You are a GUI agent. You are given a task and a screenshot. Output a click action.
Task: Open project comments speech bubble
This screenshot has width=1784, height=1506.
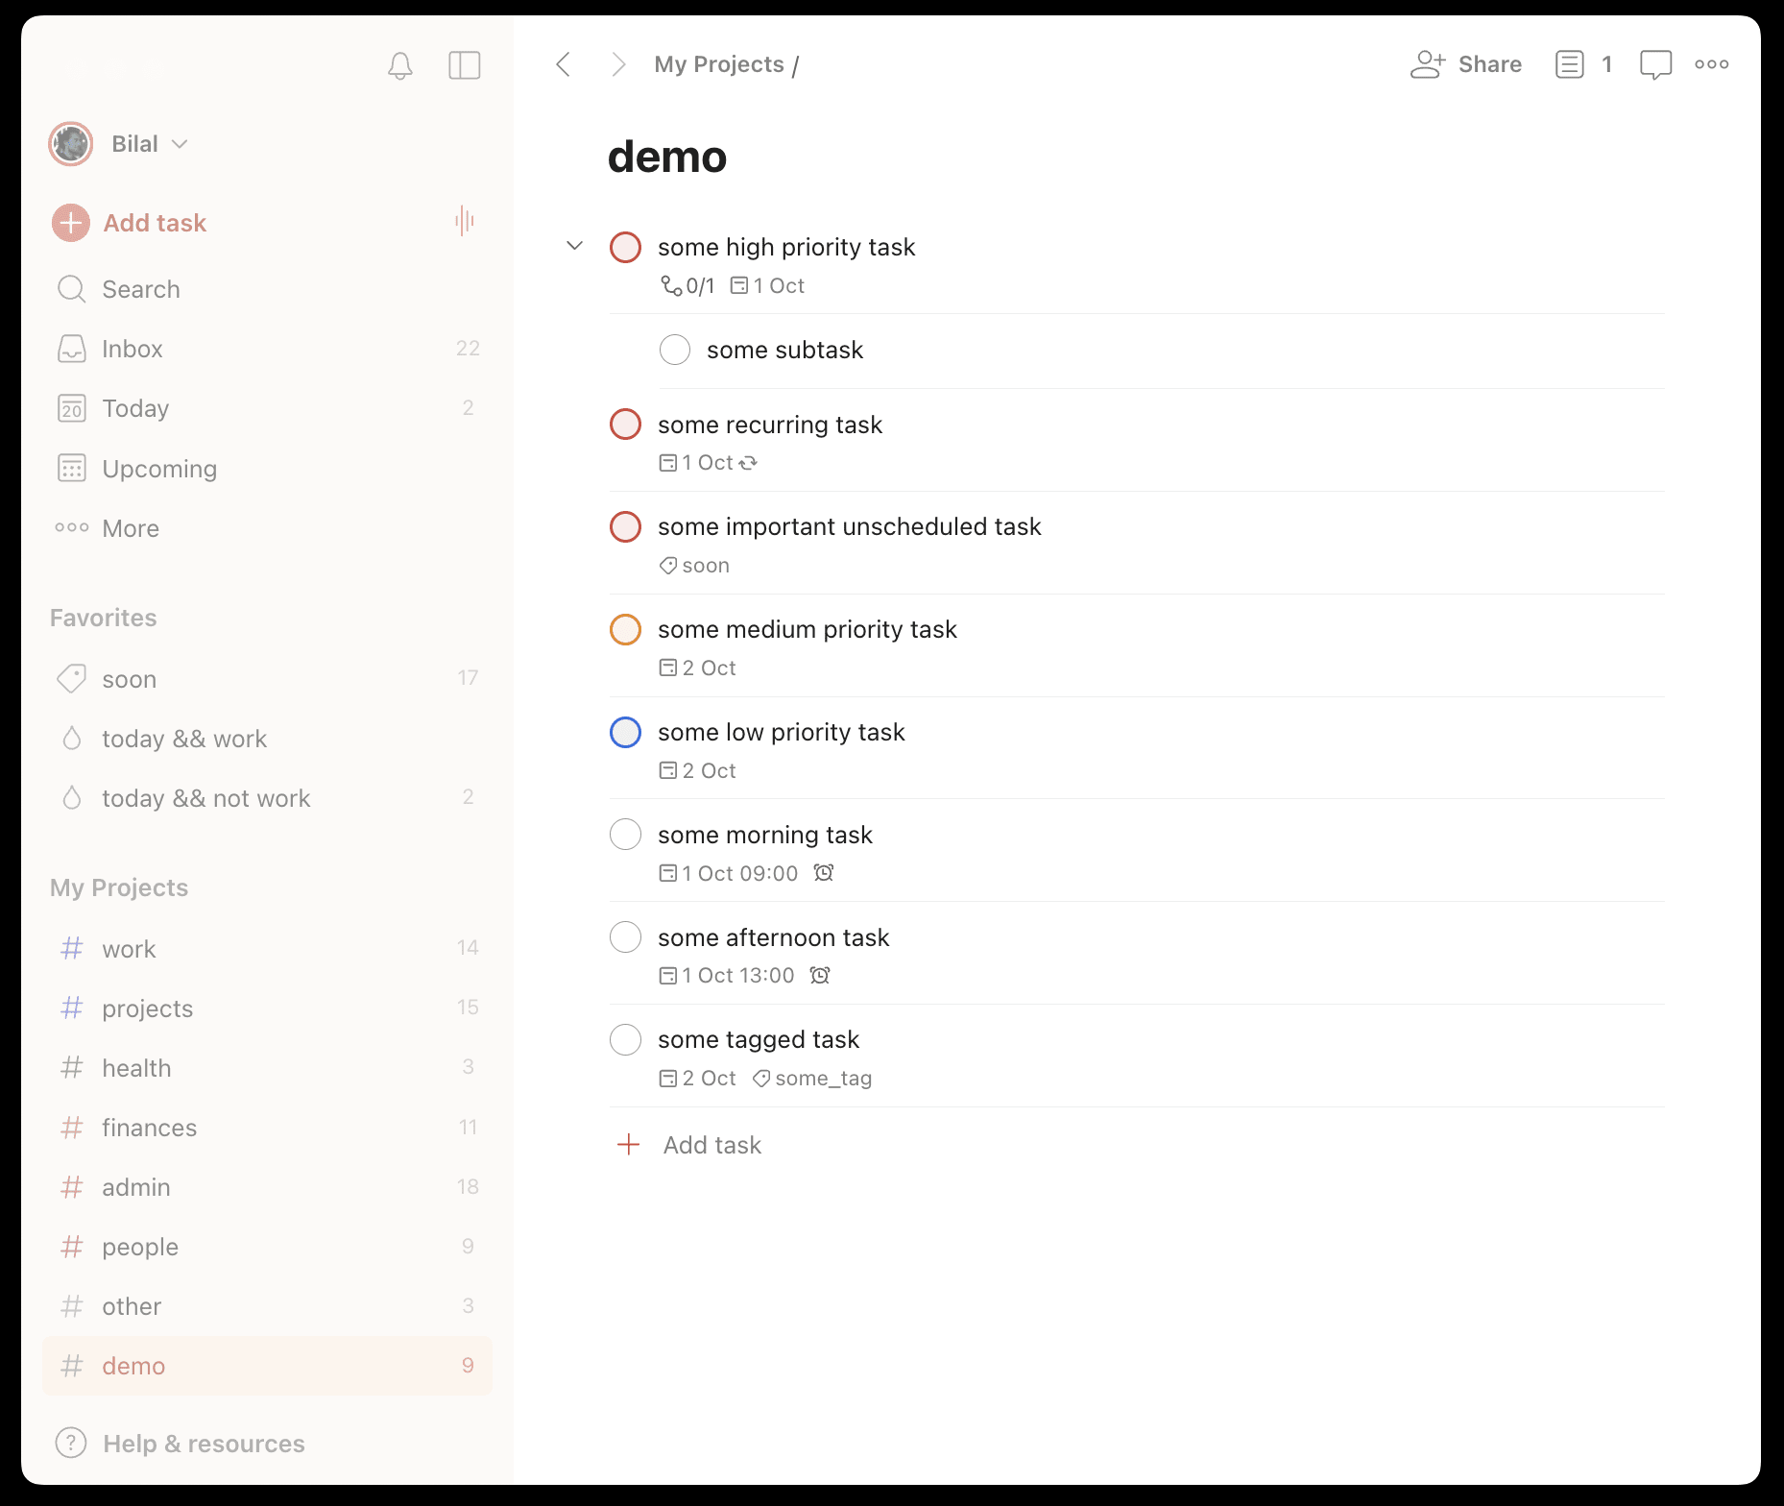pyautogui.click(x=1655, y=64)
